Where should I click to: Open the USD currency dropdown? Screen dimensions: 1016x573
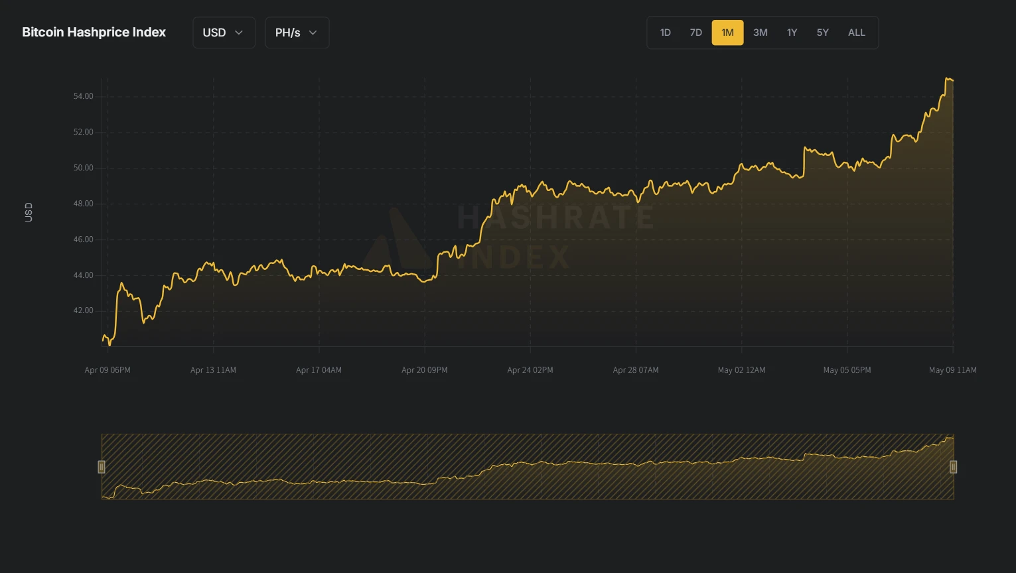pyautogui.click(x=224, y=32)
